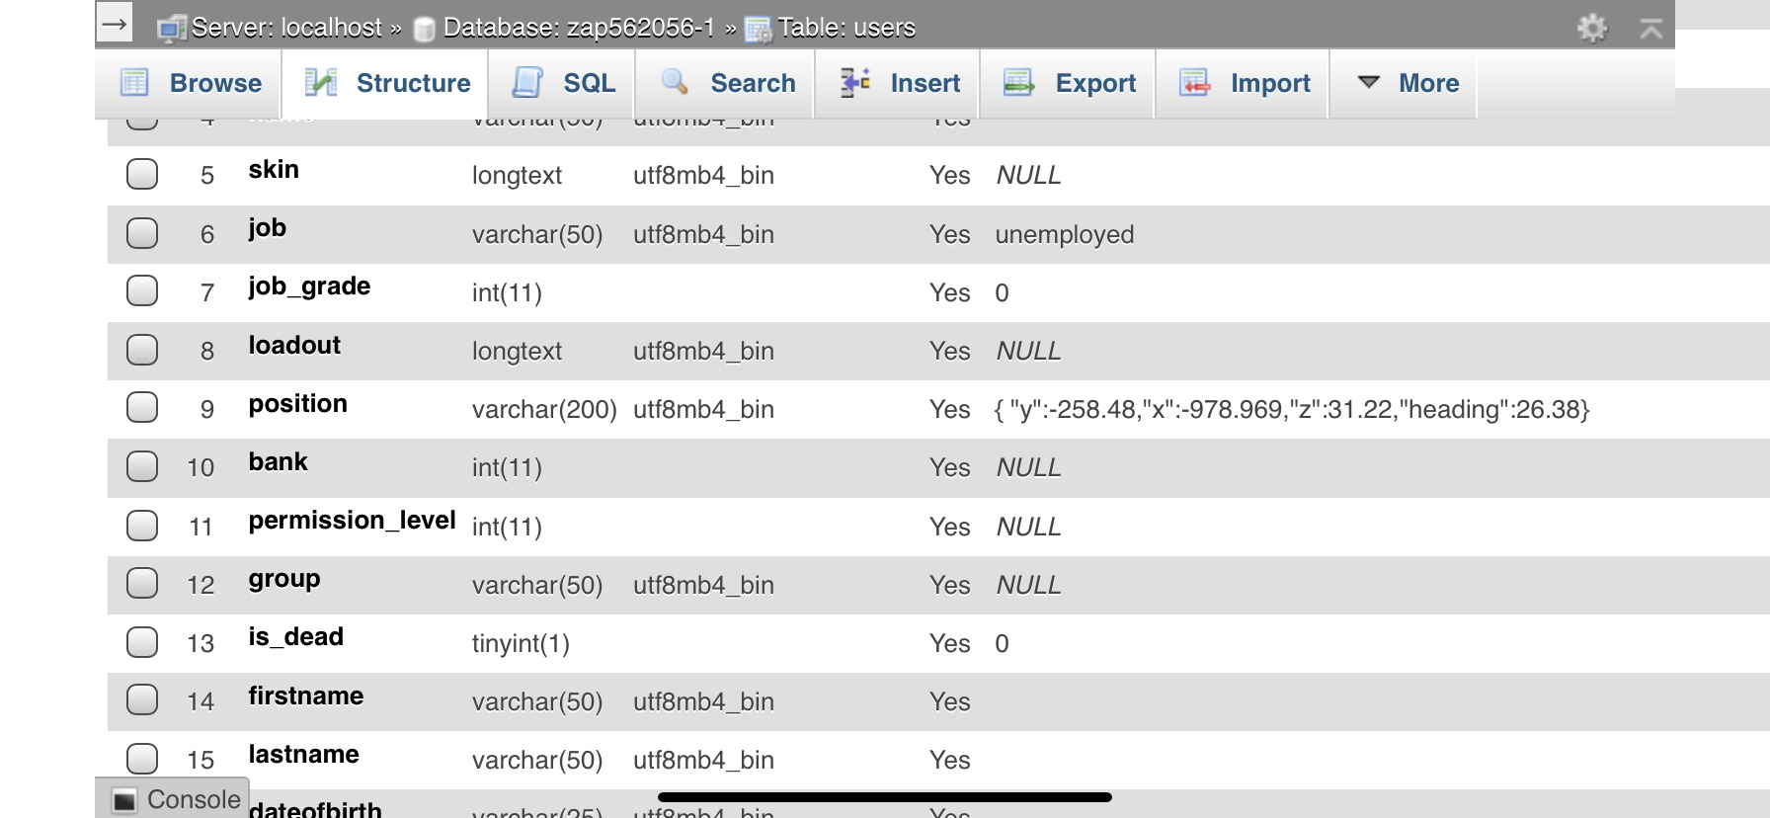Click the "position" column name
This screenshot has height=818, width=1770.
tap(298, 404)
